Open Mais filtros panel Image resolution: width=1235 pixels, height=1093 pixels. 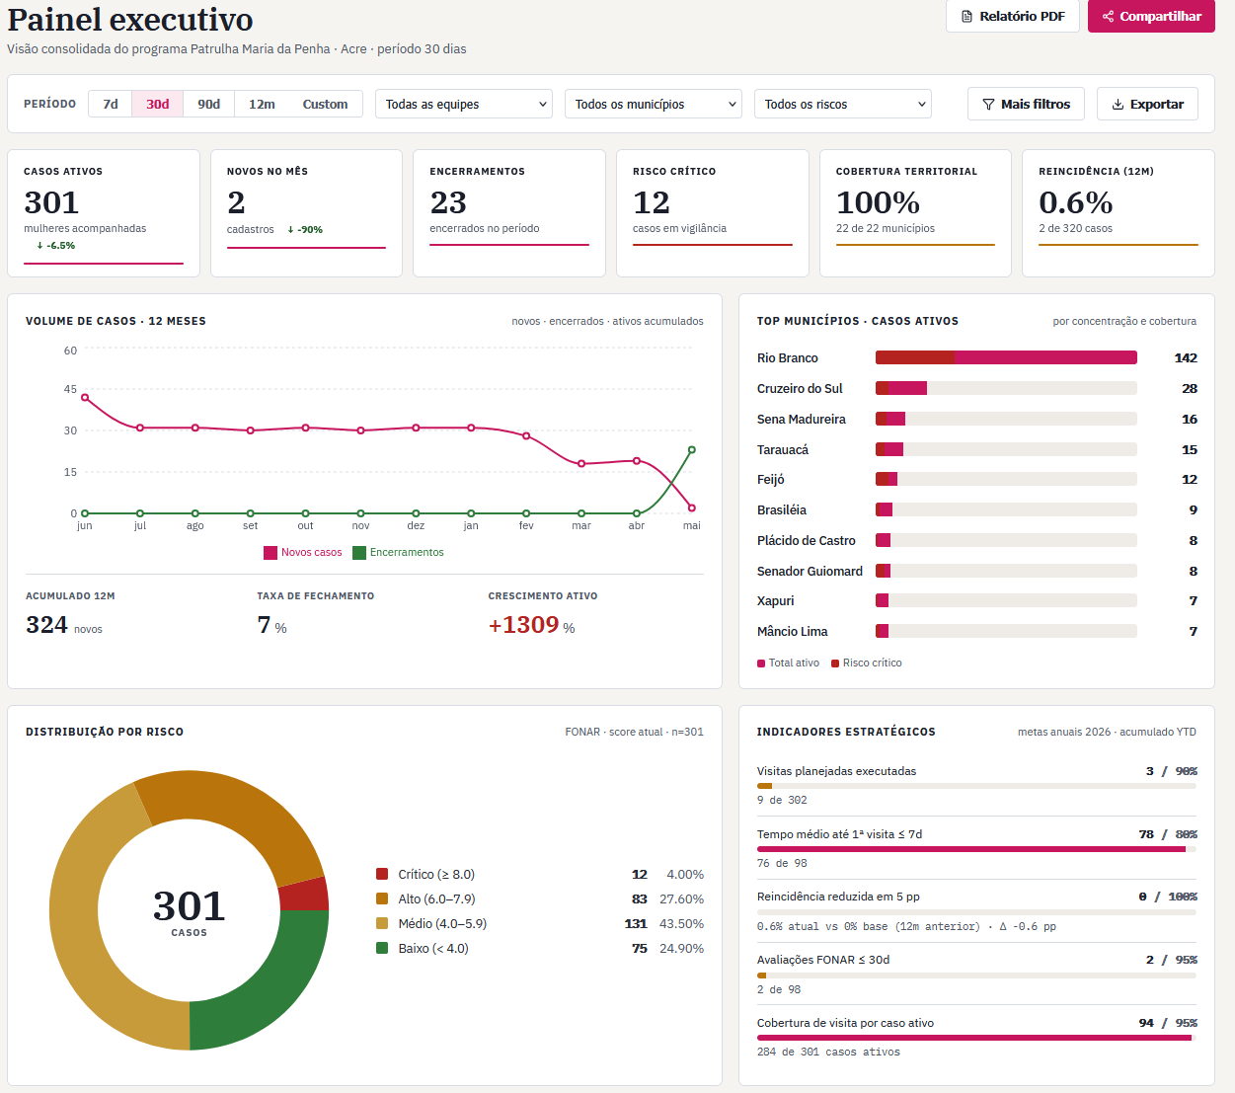(1026, 104)
